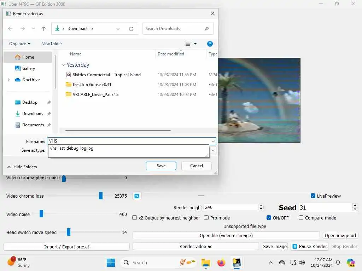This screenshot has width=362, height=271.
Task: Click Open image url button
Action: [x=340, y=235]
